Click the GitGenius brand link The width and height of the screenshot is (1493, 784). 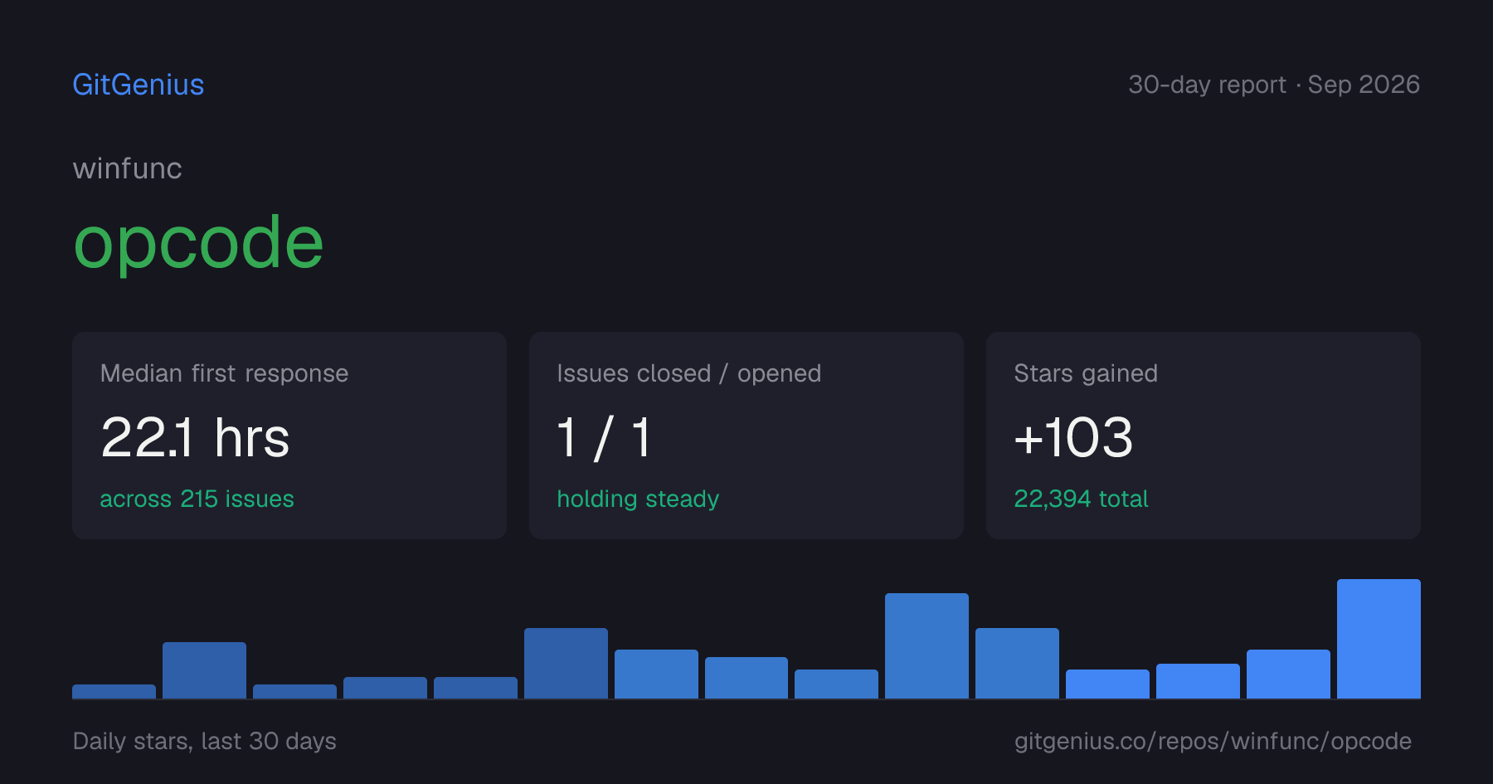[x=139, y=85]
